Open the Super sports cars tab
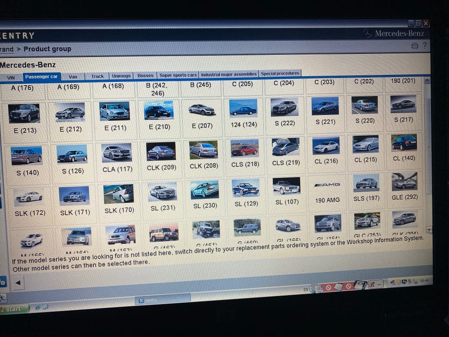 (x=178, y=75)
